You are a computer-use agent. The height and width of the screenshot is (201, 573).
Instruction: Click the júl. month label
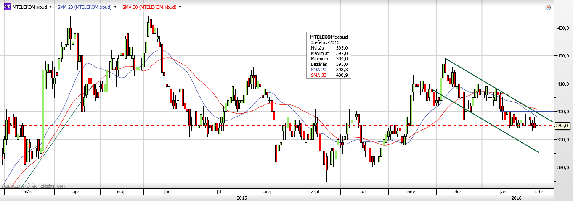[219, 192]
